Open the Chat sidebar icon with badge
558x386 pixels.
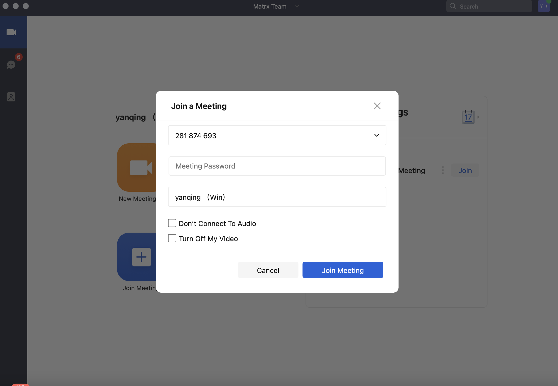(11, 65)
